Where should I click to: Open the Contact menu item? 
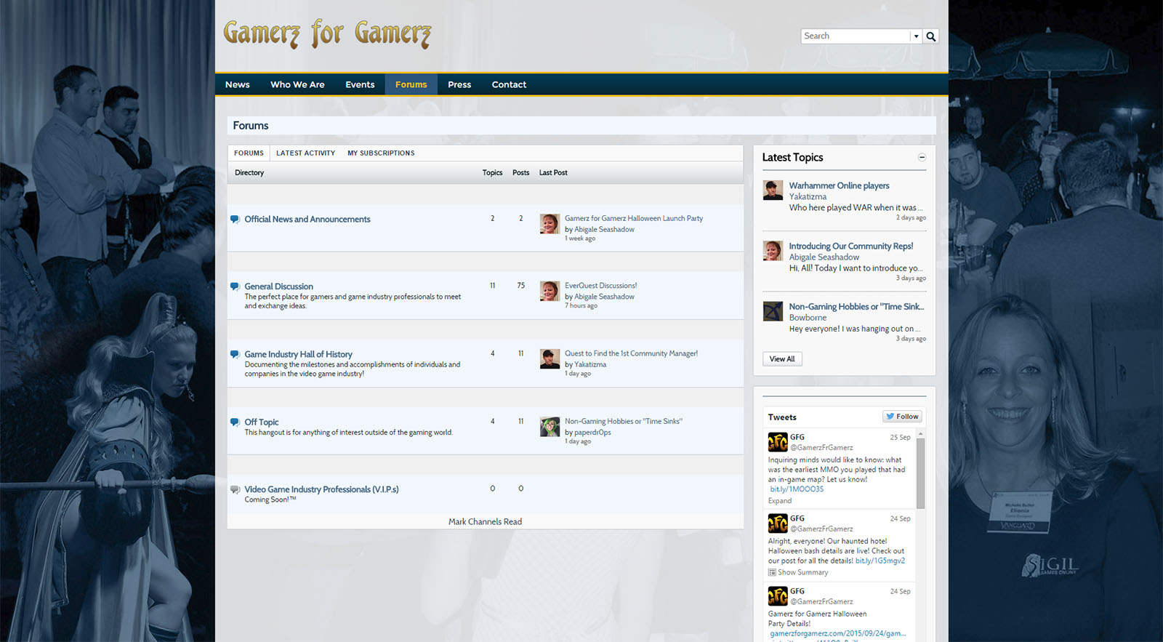click(509, 84)
